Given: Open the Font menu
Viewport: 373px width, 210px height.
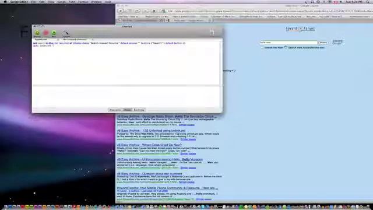Looking at the screenshot, I should point(72,2).
